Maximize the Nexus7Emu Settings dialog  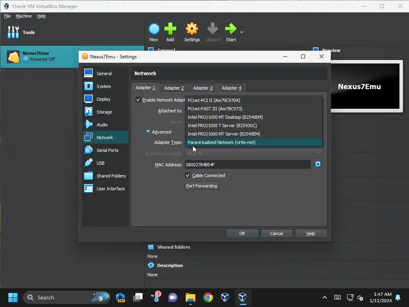303,56
